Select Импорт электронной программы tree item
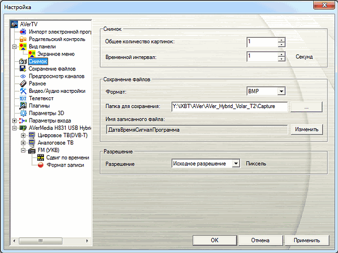 [60, 32]
